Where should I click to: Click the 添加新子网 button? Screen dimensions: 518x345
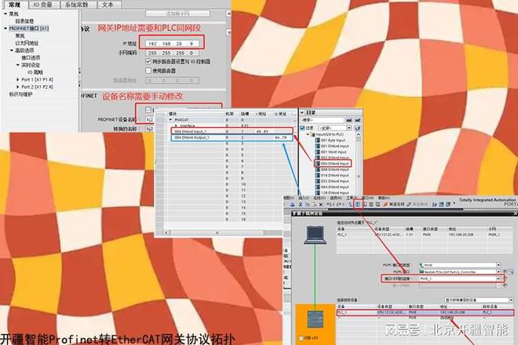(177, 13)
